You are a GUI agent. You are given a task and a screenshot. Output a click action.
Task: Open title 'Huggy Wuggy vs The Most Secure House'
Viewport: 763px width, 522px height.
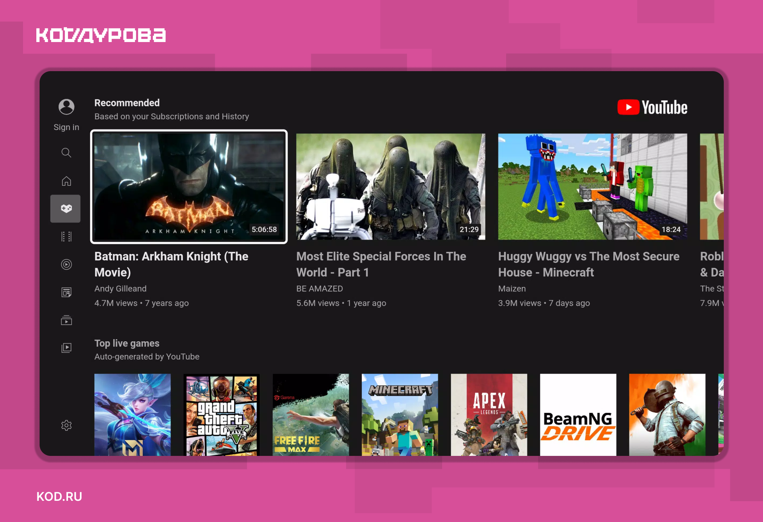pos(589,264)
